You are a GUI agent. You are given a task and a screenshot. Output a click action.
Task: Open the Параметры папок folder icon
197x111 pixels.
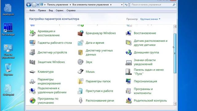[81, 81]
